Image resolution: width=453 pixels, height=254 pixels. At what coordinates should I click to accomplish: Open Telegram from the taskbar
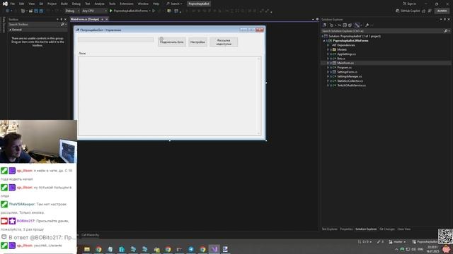[x=191, y=249]
